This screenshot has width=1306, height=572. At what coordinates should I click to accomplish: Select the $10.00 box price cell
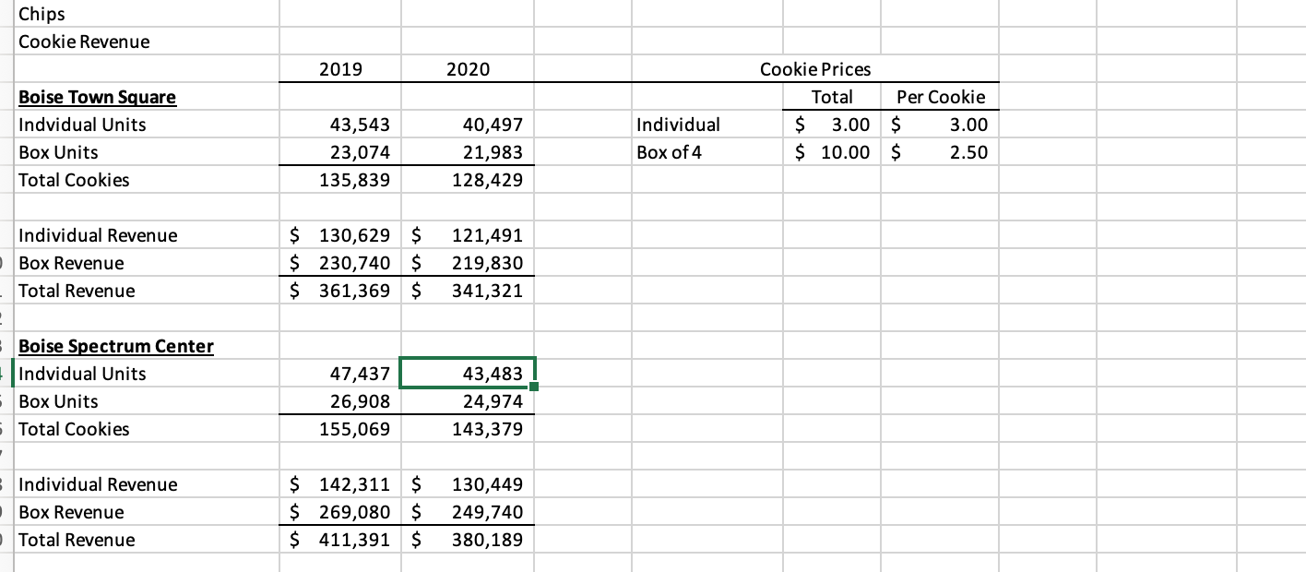pyautogui.click(x=832, y=152)
